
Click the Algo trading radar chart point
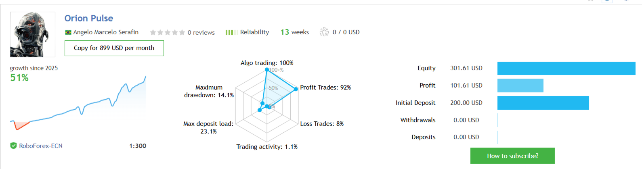[x=267, y=70]
